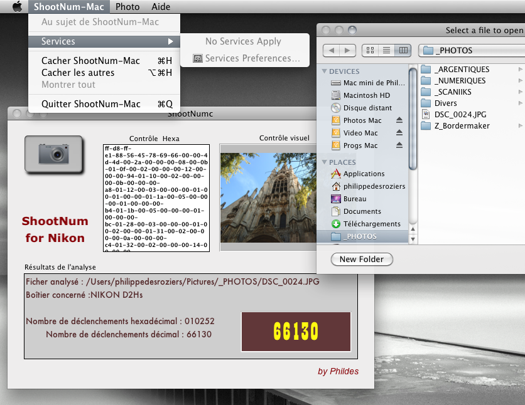Choose Cacher ShootNum-Mac

pyautogui.click(x=104, y=61)
